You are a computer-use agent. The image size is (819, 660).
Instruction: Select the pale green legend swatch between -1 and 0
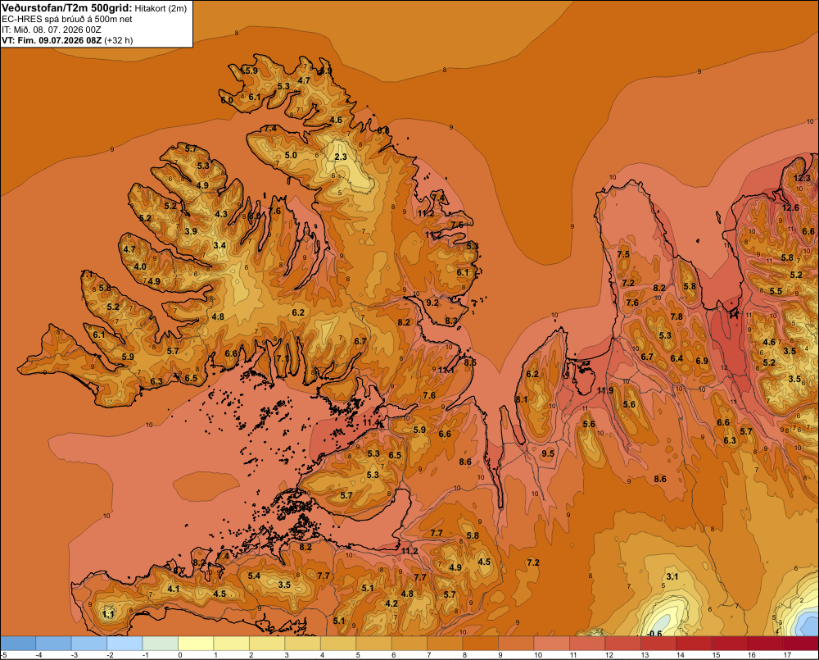(161, 644)
